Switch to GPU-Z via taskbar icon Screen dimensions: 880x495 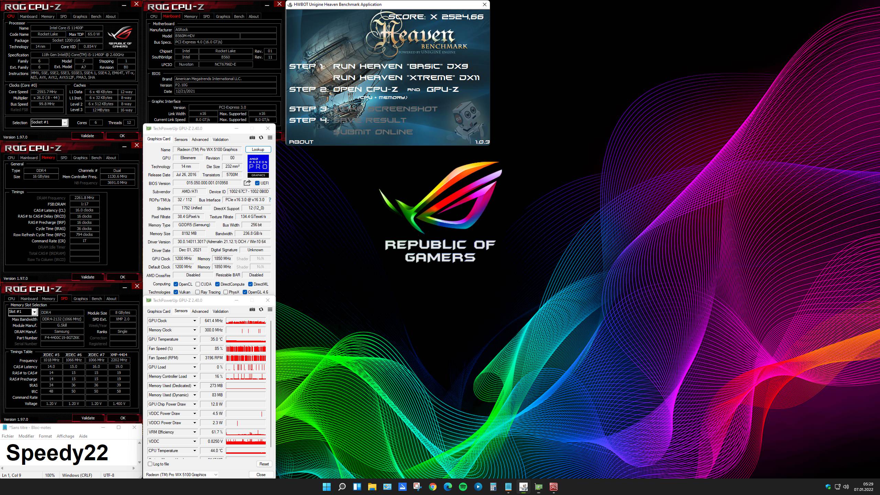point(538,487)
